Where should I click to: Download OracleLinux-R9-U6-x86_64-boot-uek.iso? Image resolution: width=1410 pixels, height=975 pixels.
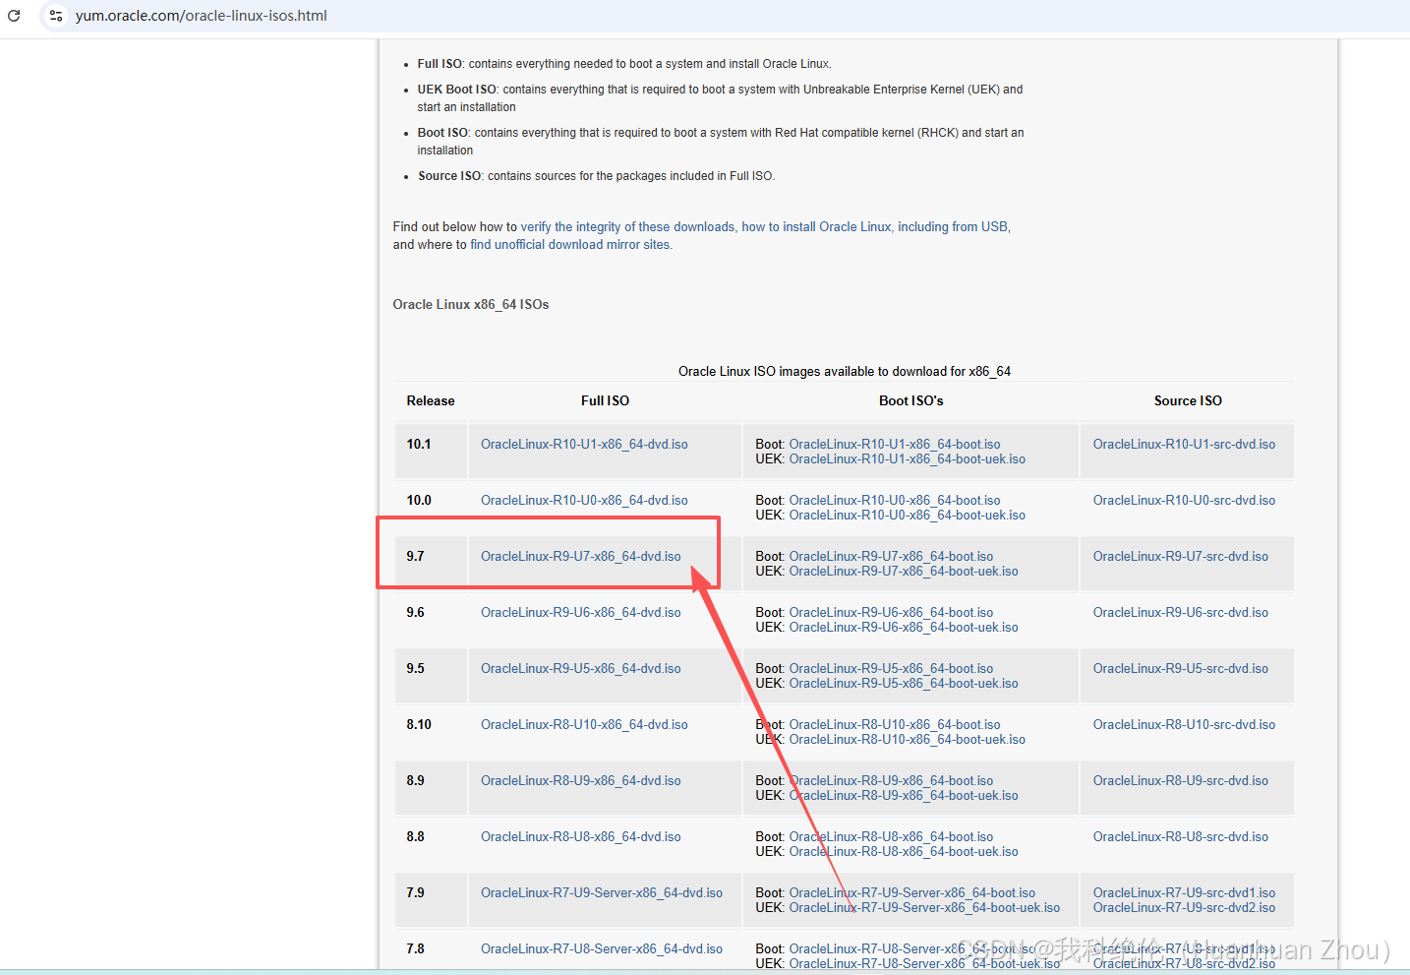pyautogui.click(x=904, y=628)
